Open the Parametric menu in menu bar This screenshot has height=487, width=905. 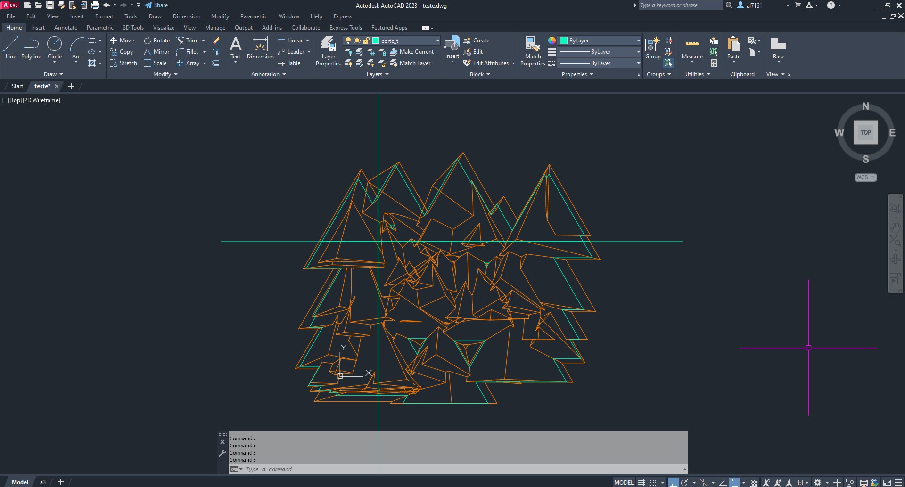(253, 16)
